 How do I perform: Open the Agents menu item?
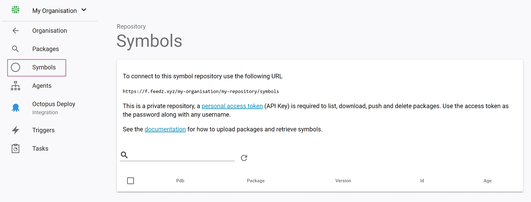pos(42,86)
